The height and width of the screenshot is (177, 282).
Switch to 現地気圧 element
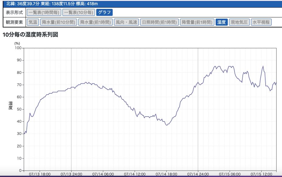239,22
